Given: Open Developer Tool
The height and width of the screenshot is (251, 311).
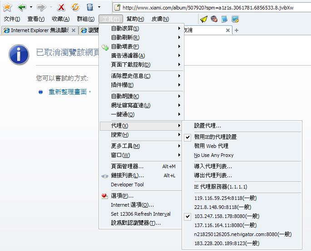Looking at the screenshot, I should [x=141, y=185].
